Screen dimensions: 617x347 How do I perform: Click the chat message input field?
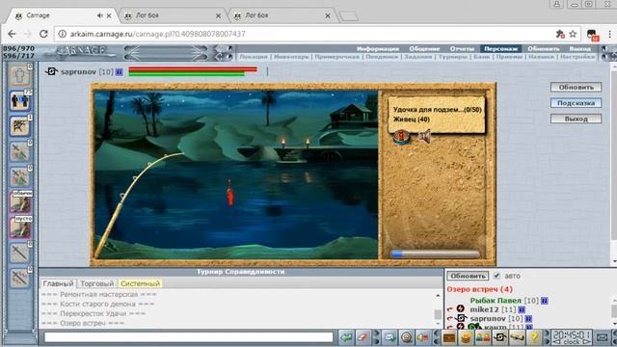tap(189, 337)
